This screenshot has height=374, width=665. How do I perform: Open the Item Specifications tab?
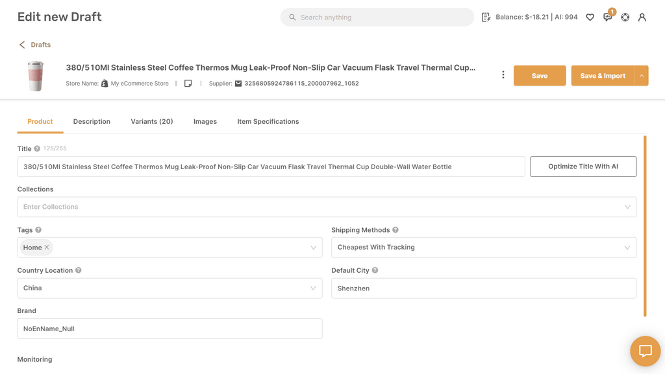[x=268, y=121]
